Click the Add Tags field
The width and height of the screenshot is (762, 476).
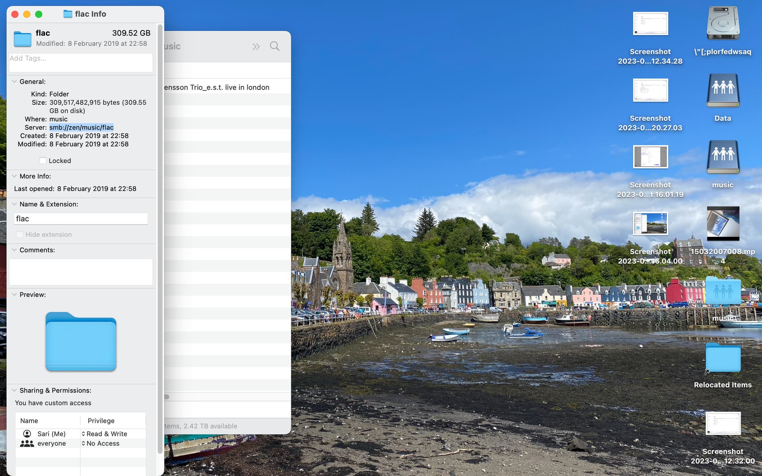[x=81, y=63]
